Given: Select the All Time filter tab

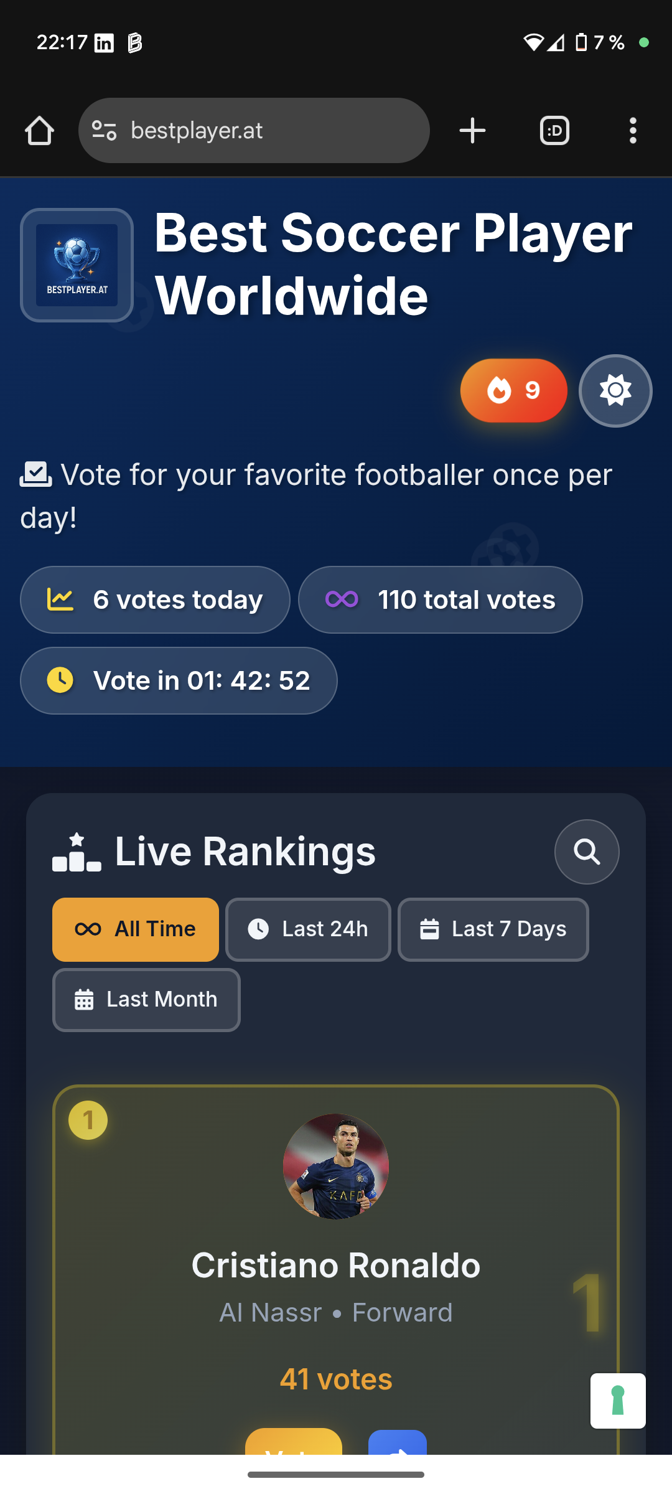Looking at the screenshot, I should click(136, 929).
